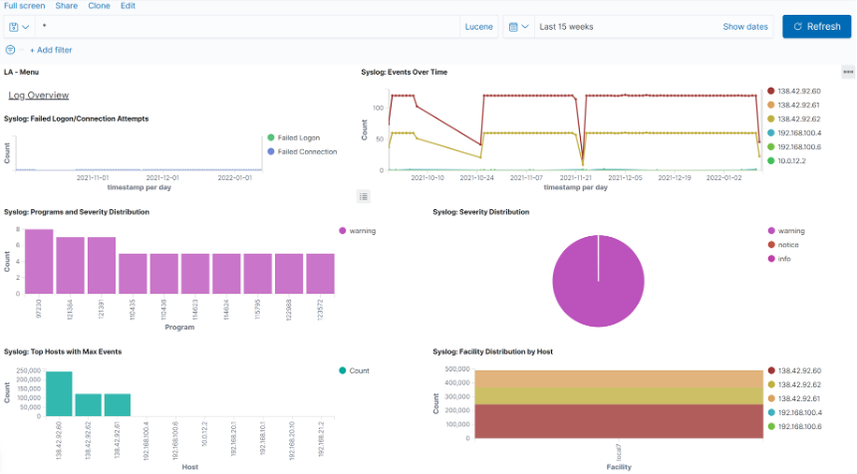This screenshot has width=857, height=474.
Task: Toggle notice legend in Severity Distribution
Action: tap(783, 245)
